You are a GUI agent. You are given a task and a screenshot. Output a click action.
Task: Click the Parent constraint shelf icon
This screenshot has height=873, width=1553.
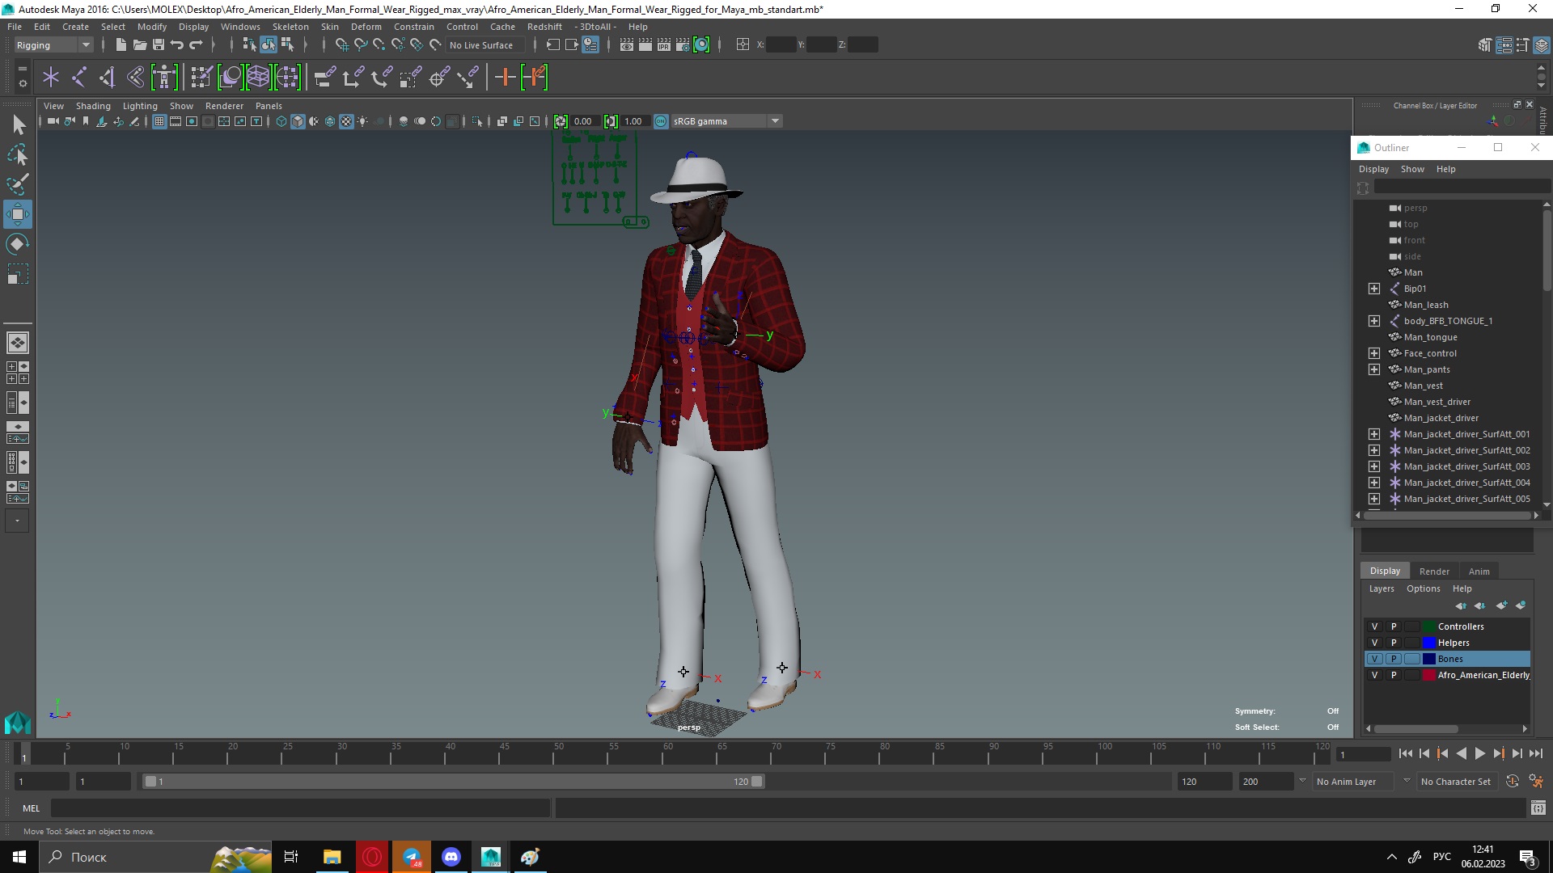(x=324, y=78)
